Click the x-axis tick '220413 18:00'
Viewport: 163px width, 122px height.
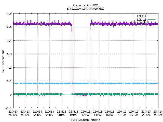(x=122, y=113)
